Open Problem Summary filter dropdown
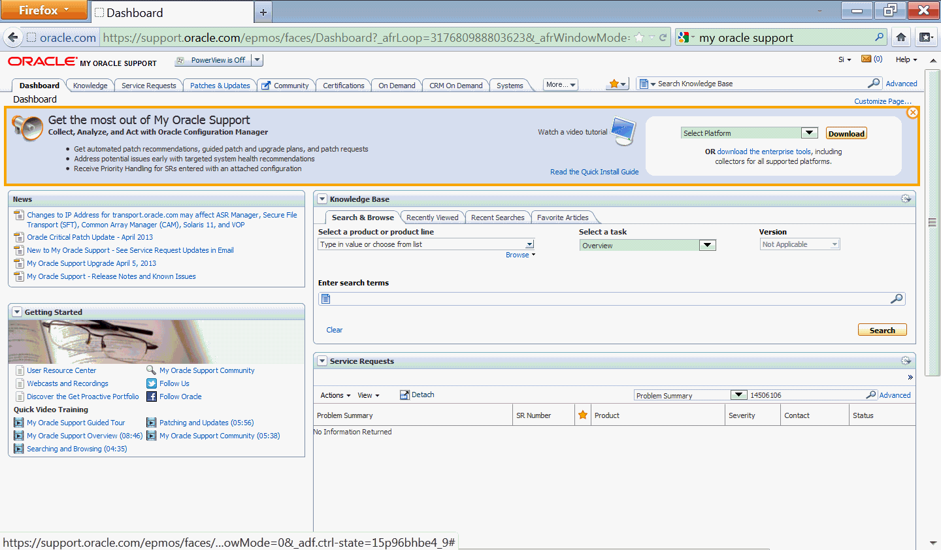 tap(690, 395)
